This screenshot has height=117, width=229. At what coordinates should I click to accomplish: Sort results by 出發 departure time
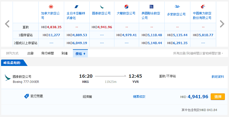[30, 53]
